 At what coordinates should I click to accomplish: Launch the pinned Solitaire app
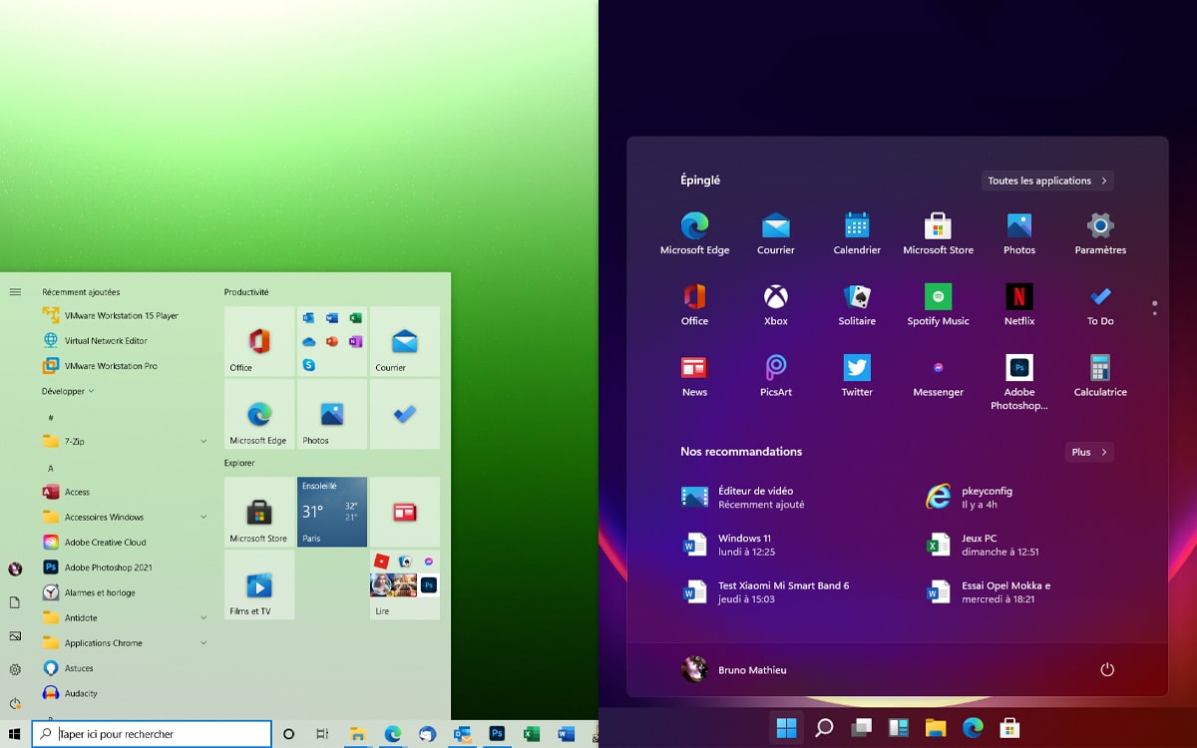857,305
